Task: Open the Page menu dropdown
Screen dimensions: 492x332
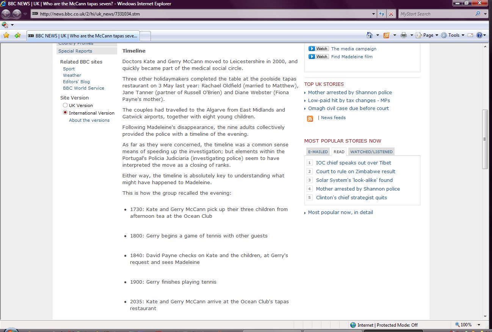Action: coord(428,35)
